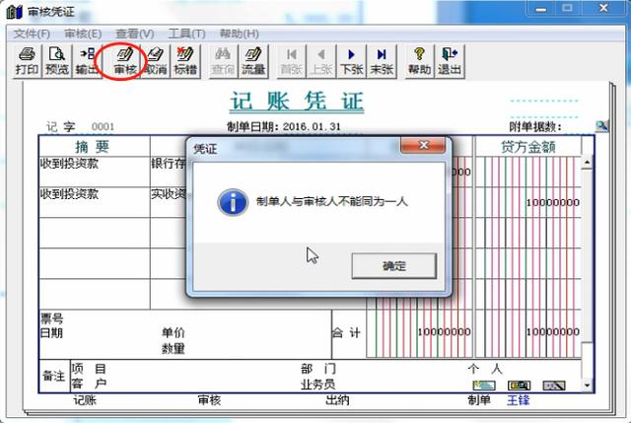This screenshot has width=631, height=423.
Task: Select the second 收到投资款 summary cell
Action: (x=95, y=202)
